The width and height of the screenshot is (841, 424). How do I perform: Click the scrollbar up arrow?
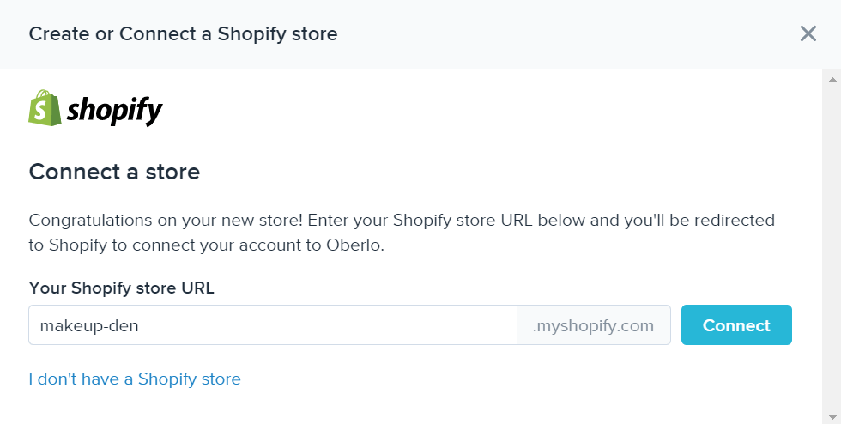[x=832, y=80]
